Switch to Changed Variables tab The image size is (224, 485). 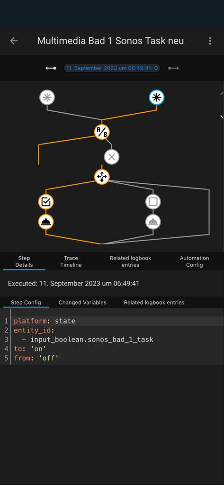click(x=82, y=303)
